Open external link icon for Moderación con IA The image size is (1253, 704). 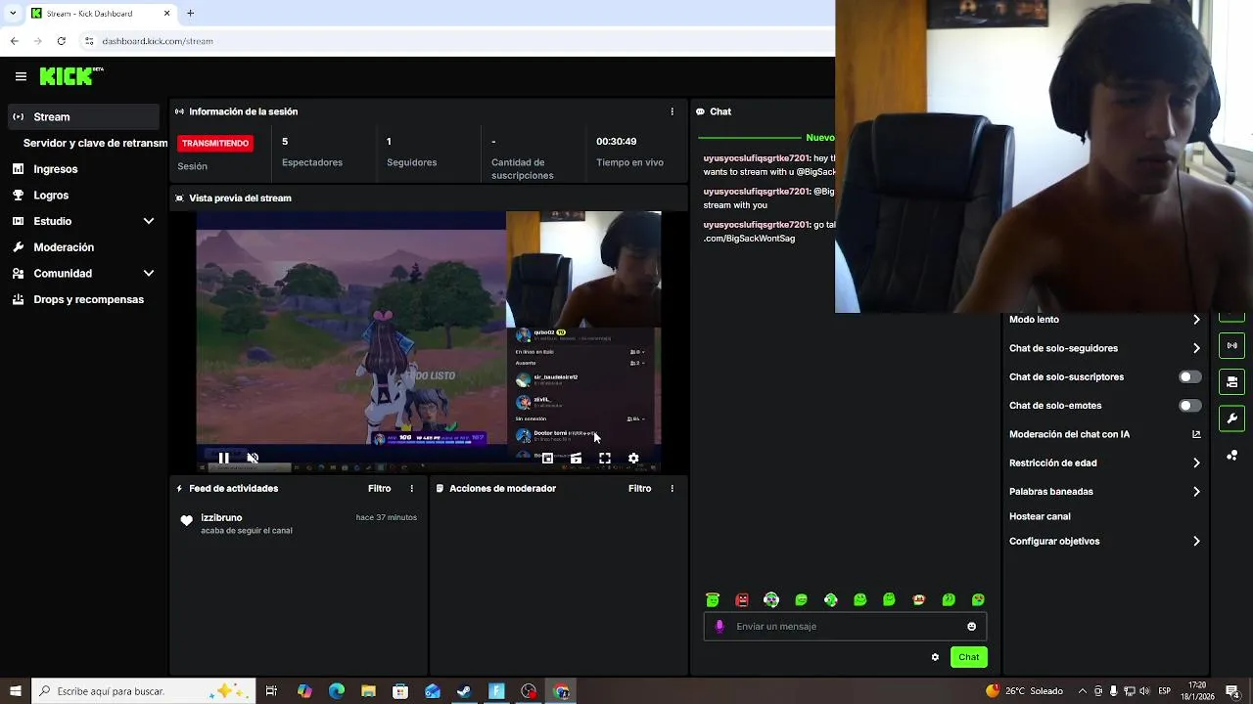[1196, 434]
